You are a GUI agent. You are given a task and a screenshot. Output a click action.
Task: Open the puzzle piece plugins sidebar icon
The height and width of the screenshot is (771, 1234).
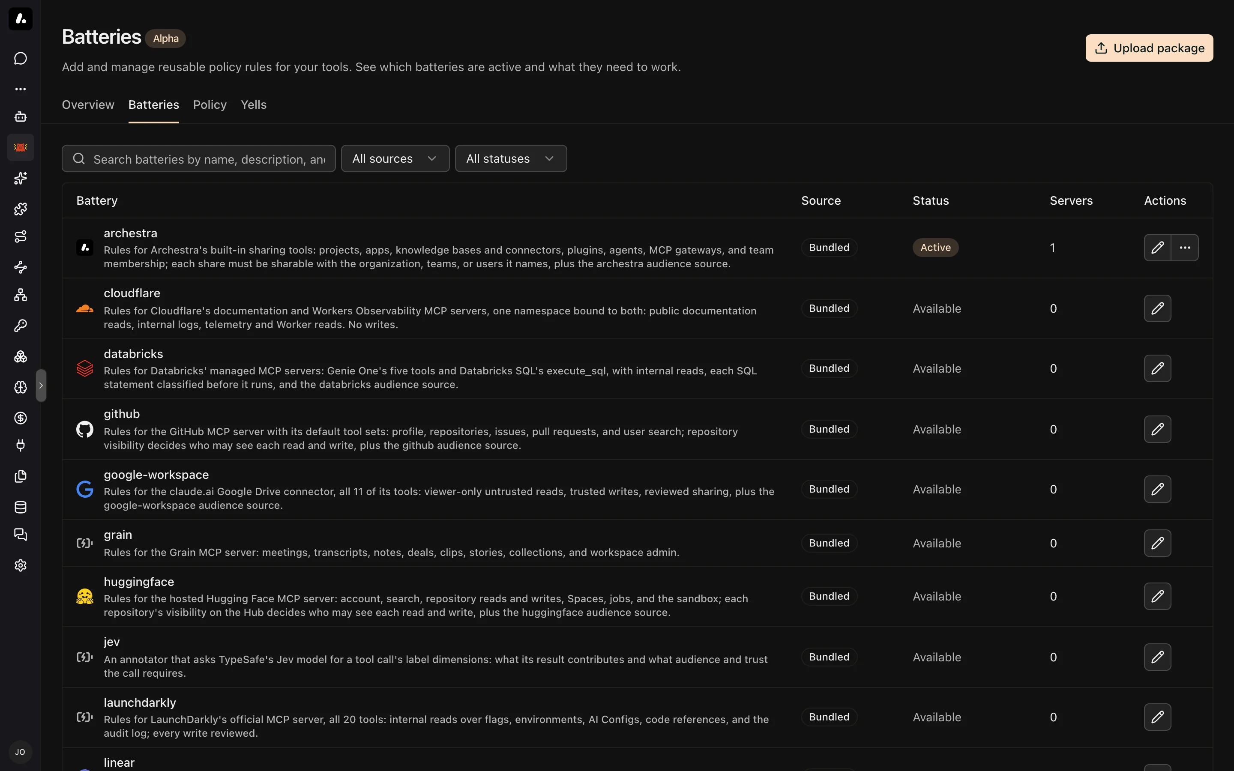click(x=21, y=209)
